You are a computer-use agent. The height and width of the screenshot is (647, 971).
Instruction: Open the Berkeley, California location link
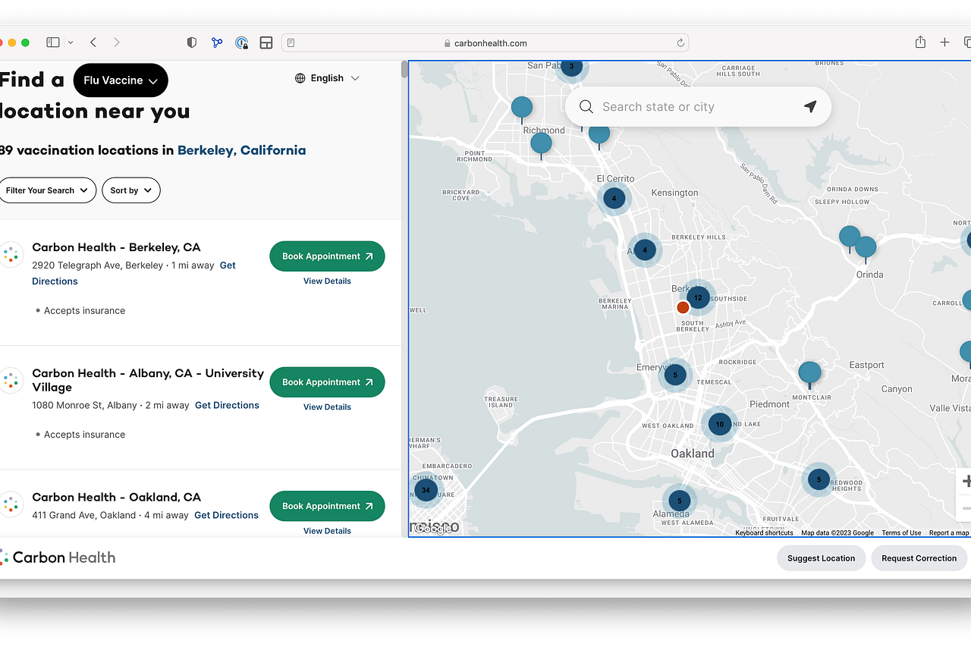pyautogui.click(x=241, y=150)
